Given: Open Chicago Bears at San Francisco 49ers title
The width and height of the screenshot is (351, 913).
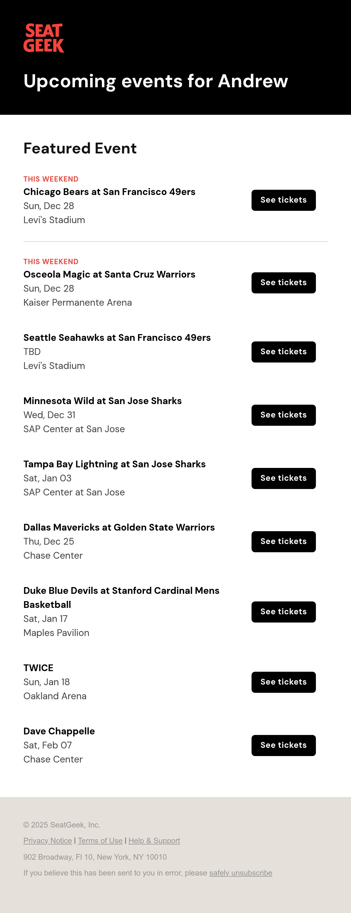Looking at the screenshot, I should point(109,192).
